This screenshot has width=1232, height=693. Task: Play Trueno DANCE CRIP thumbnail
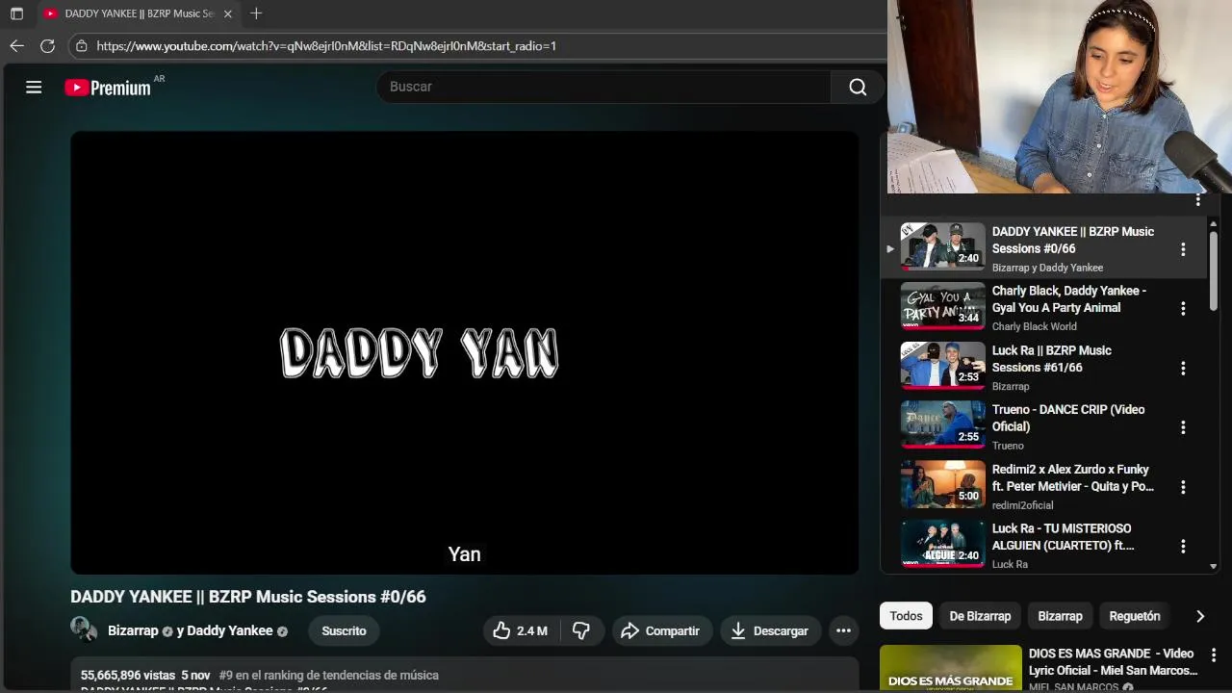[x=942, y=424]
